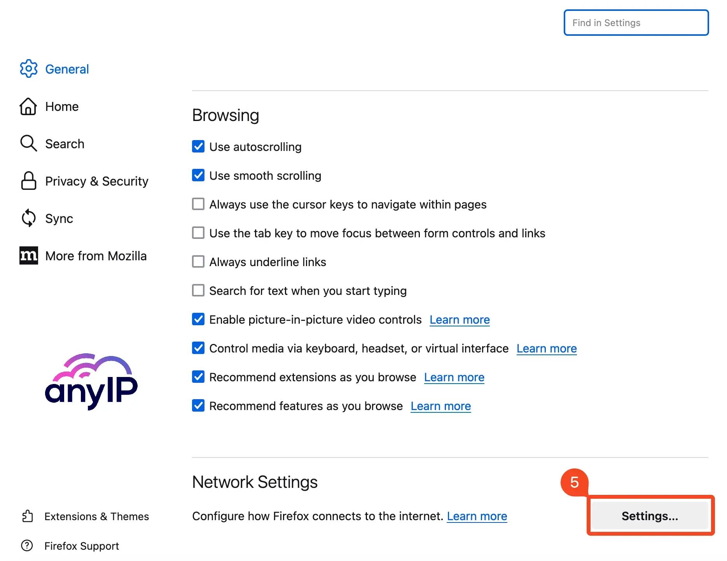This screenshot has height=561, width=727.
Task: Click the 'Find in Settings' search field
Action: 636,23
